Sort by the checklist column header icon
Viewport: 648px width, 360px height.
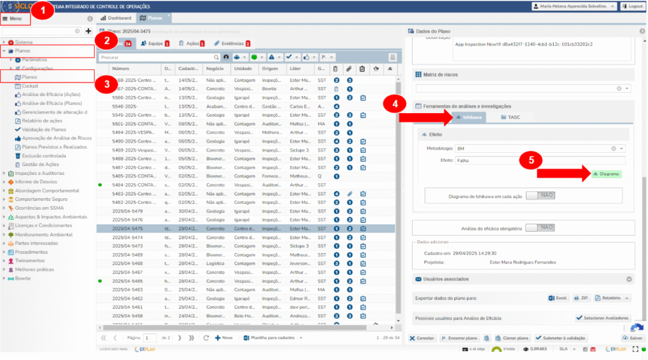coord(362,68)
